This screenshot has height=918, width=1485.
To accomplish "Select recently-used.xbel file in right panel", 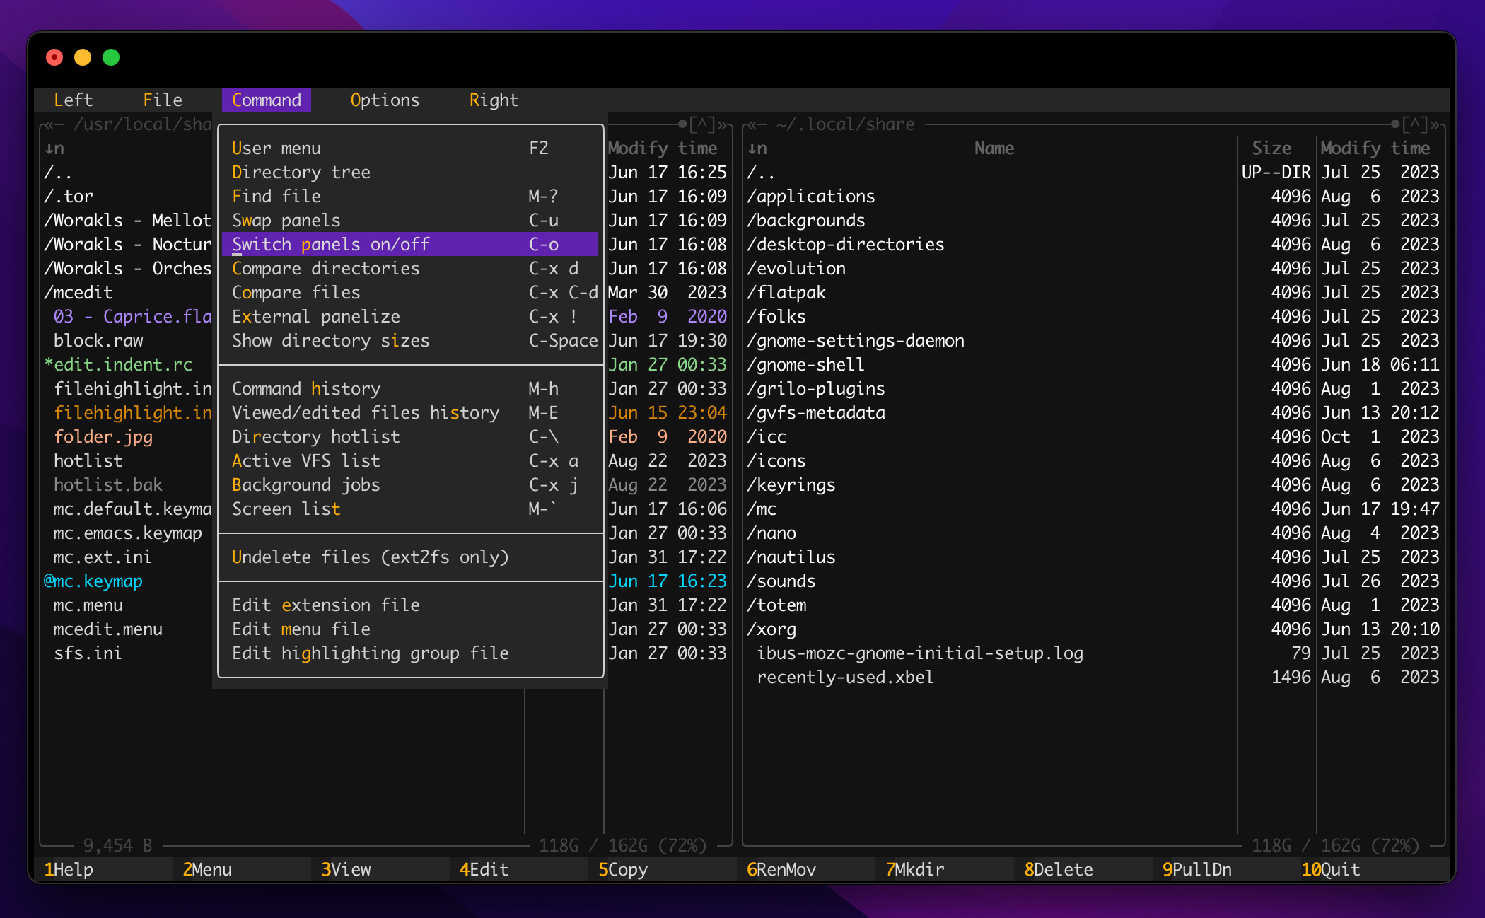I will pyautogui.click(x=845, y=678).
